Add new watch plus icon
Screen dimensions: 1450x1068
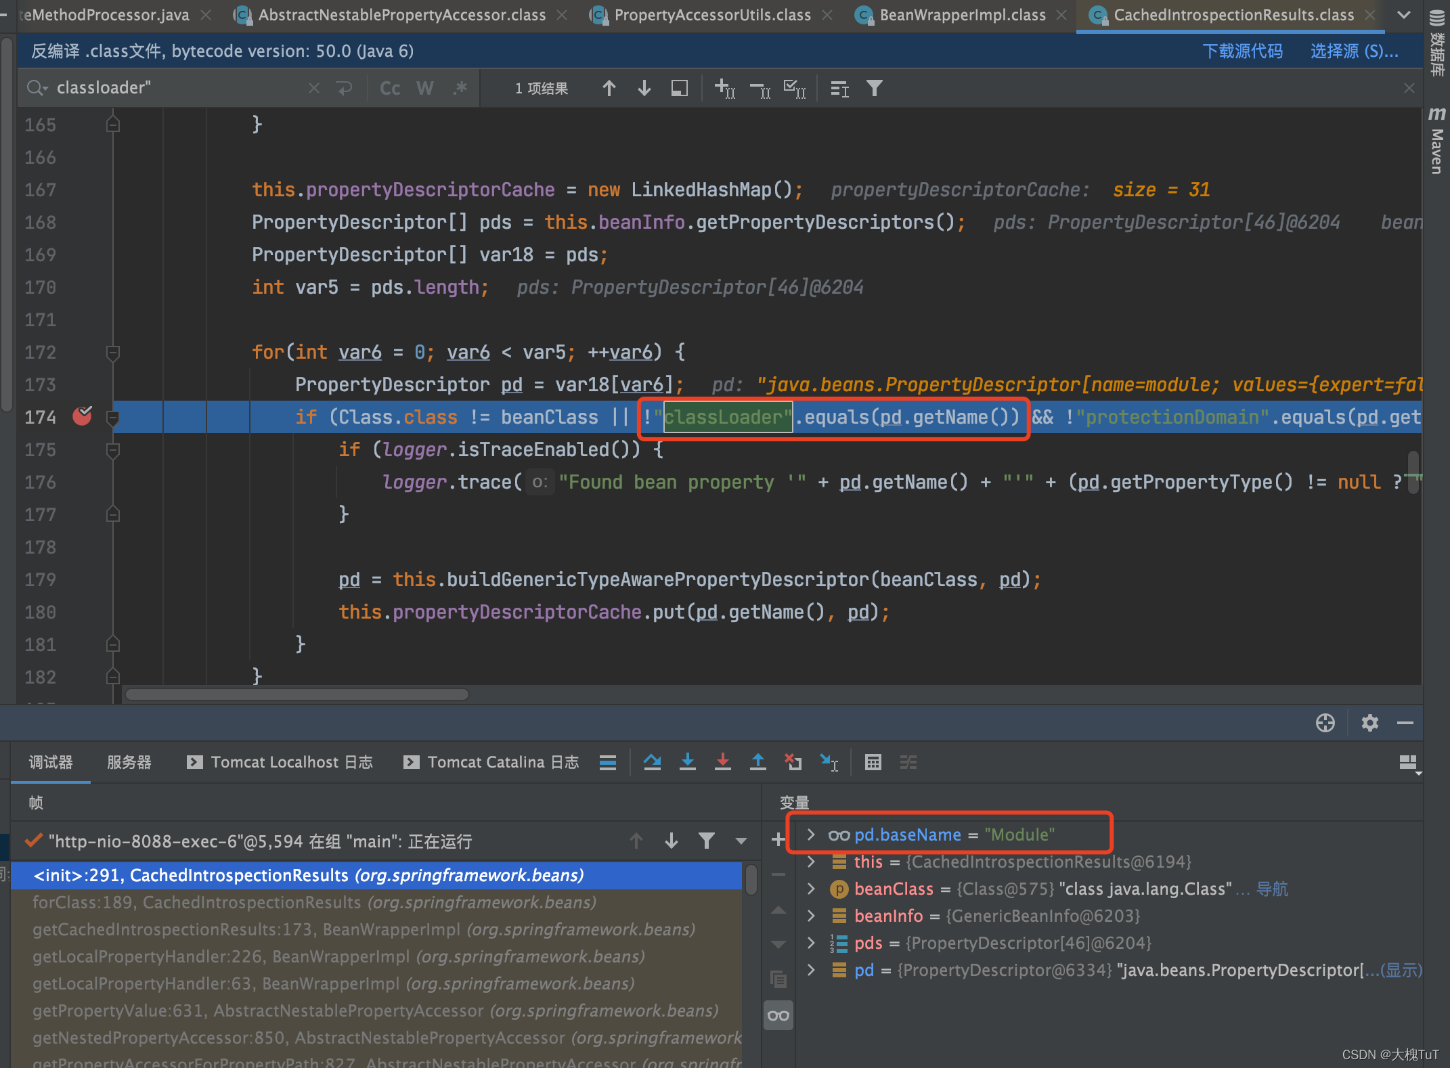click(x=778, y=840)
